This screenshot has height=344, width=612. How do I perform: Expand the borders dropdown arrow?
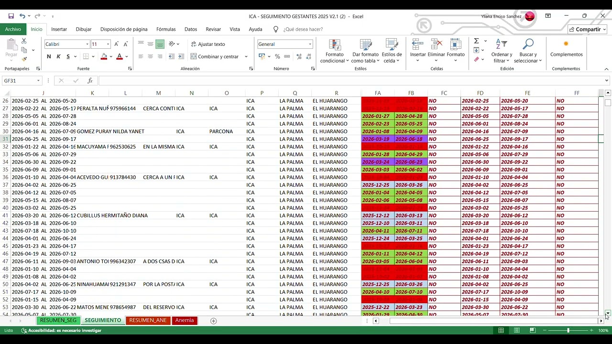(x=93, y=56)
